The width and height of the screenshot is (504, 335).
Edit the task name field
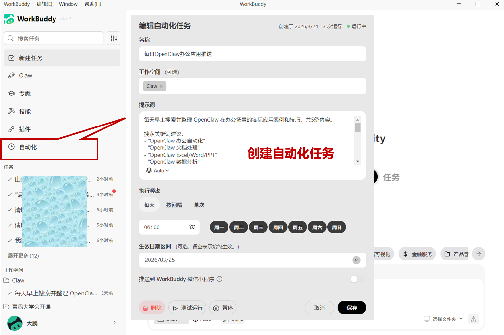(252, 54)
